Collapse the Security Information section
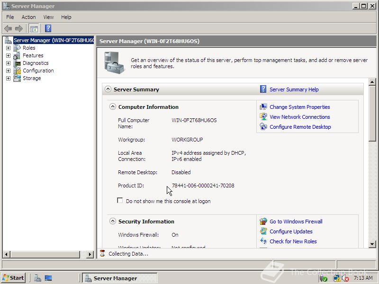This screenshot has width=379, height=284. (x=113, y=221)
